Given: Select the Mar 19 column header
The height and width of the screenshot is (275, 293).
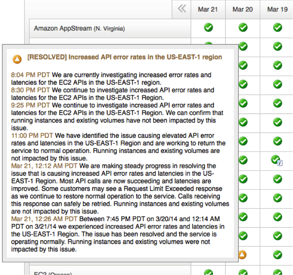Looking at the screenshot, I should (277, 10).
